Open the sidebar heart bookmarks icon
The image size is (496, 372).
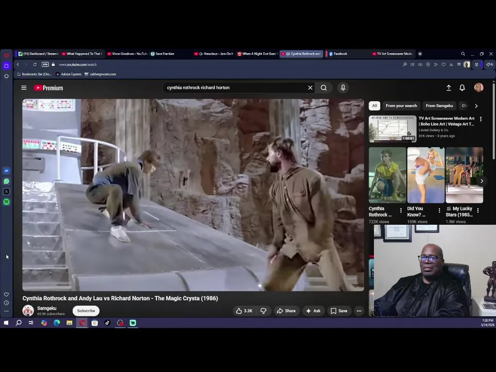pos(6,295)
